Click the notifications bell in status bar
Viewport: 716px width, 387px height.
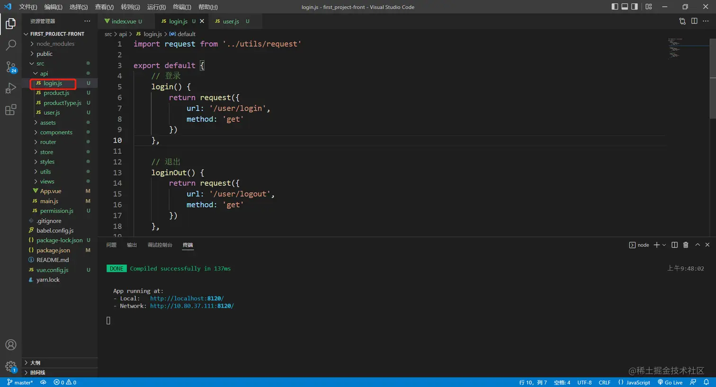click(706, 382)
